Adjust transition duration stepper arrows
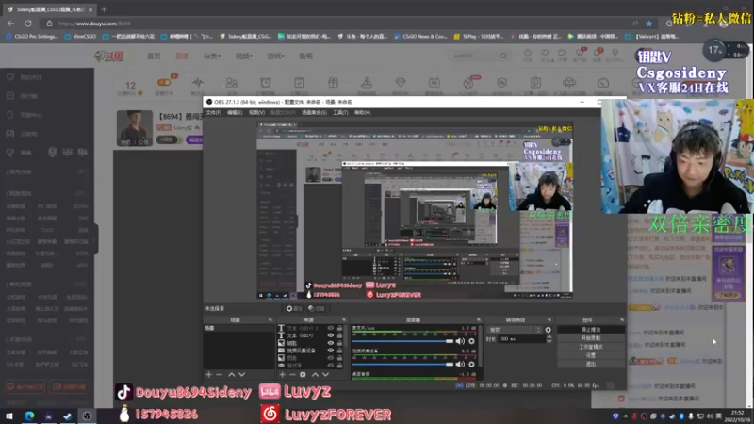The image size is (754, 424). pyautogui.click(x=549, y=339)
